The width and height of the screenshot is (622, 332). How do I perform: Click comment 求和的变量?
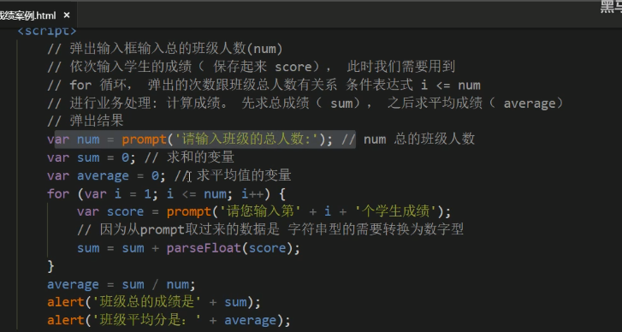pyautogui.click(x=190, y=157)
